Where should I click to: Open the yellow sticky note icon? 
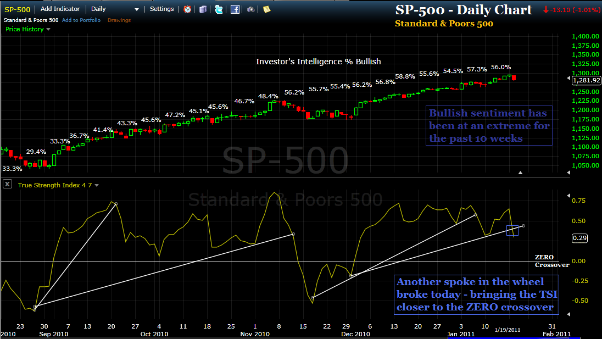click(x=267, y=9)
